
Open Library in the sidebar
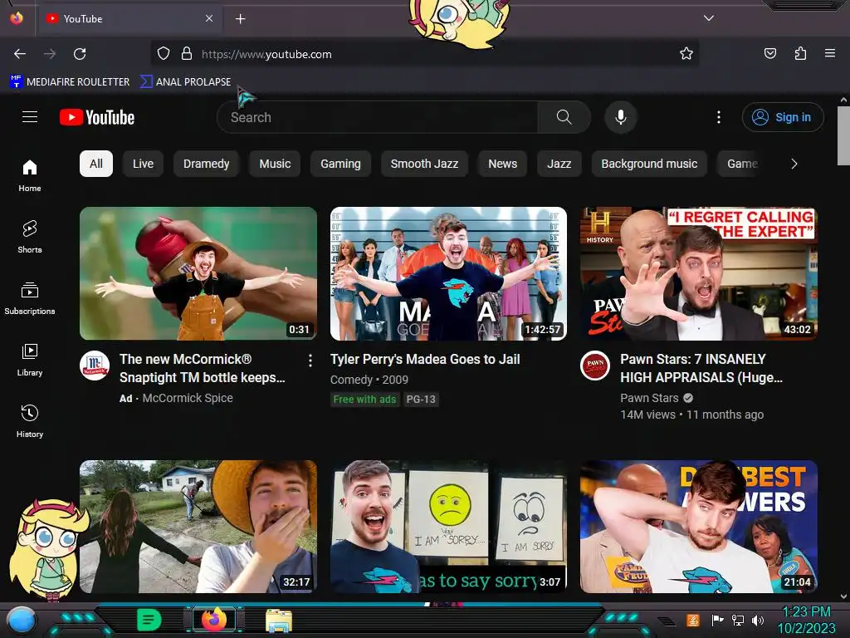click(30, 360)
